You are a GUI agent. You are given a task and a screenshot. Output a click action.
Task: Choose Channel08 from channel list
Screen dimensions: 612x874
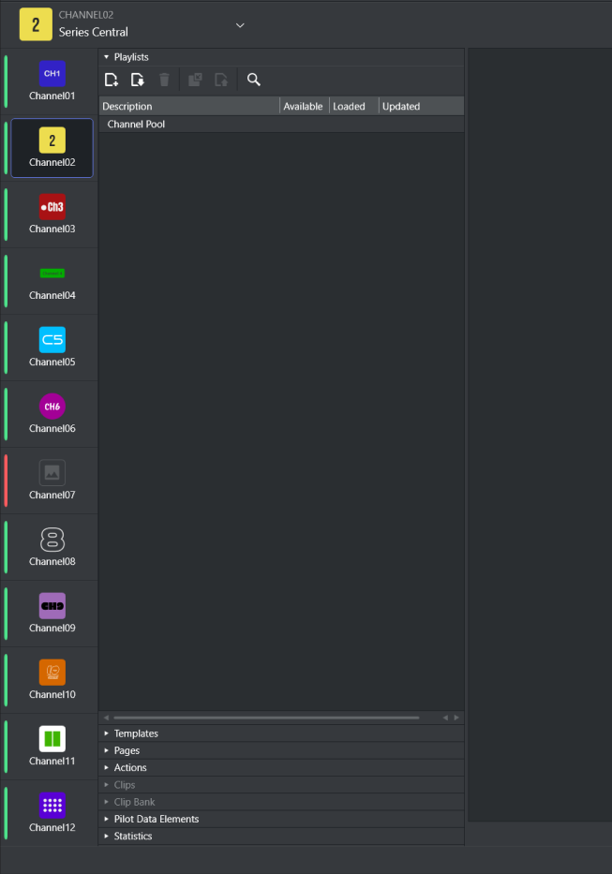(52, 547)
